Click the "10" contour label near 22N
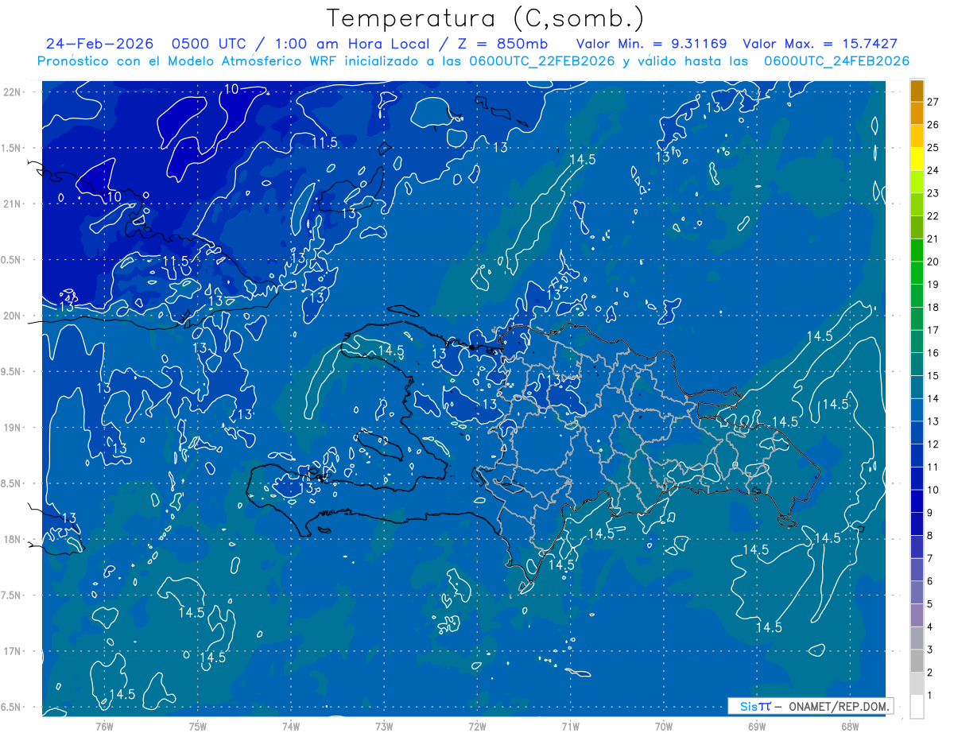The height and width of the screenshot is (737, 954). pos(231,89)
